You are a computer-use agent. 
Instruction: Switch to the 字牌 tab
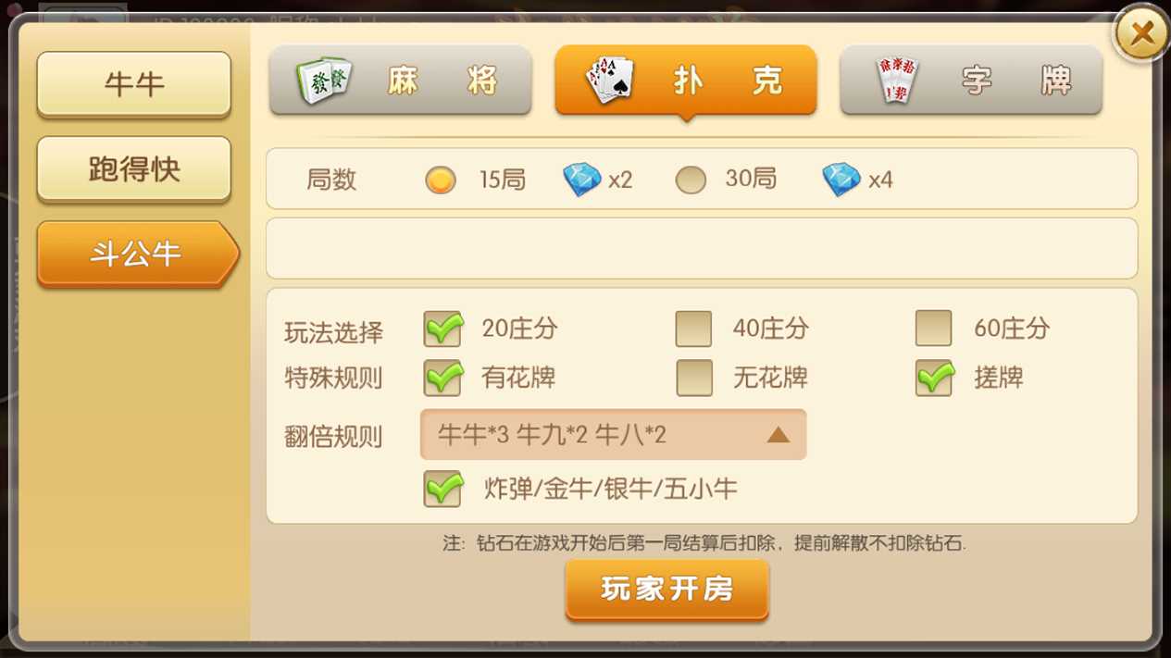click(971, 81)
